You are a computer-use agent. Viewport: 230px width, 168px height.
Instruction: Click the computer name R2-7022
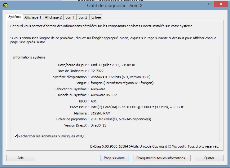click(97, 71)
